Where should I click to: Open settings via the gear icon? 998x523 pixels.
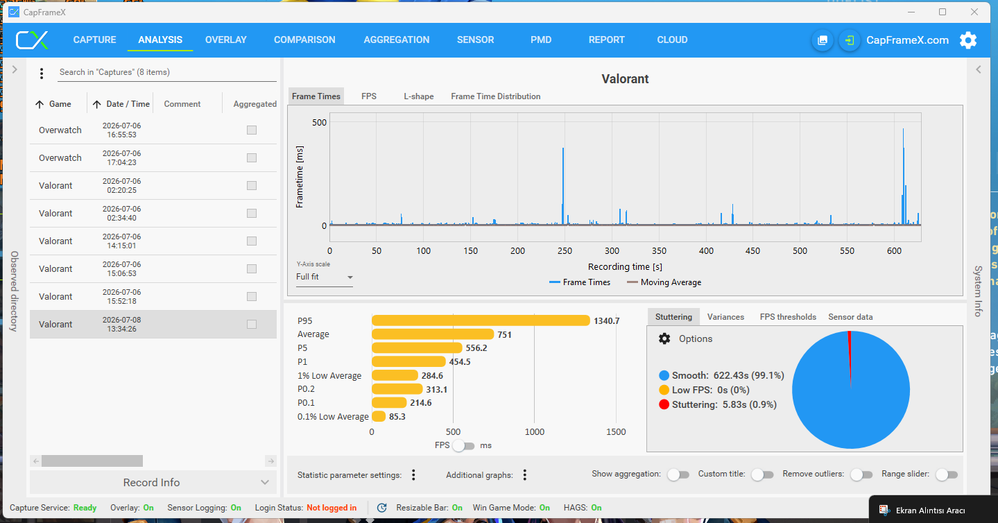click(x=968, y=40)
